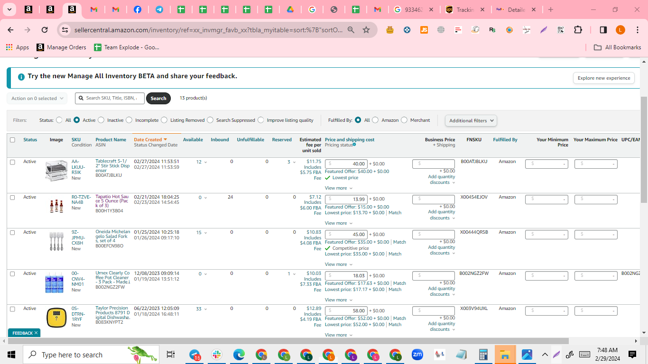The width and height of the screenshot is (648, 364).
Task: Switch to the Google 933462 search tab
Action: tap(413, 9)
